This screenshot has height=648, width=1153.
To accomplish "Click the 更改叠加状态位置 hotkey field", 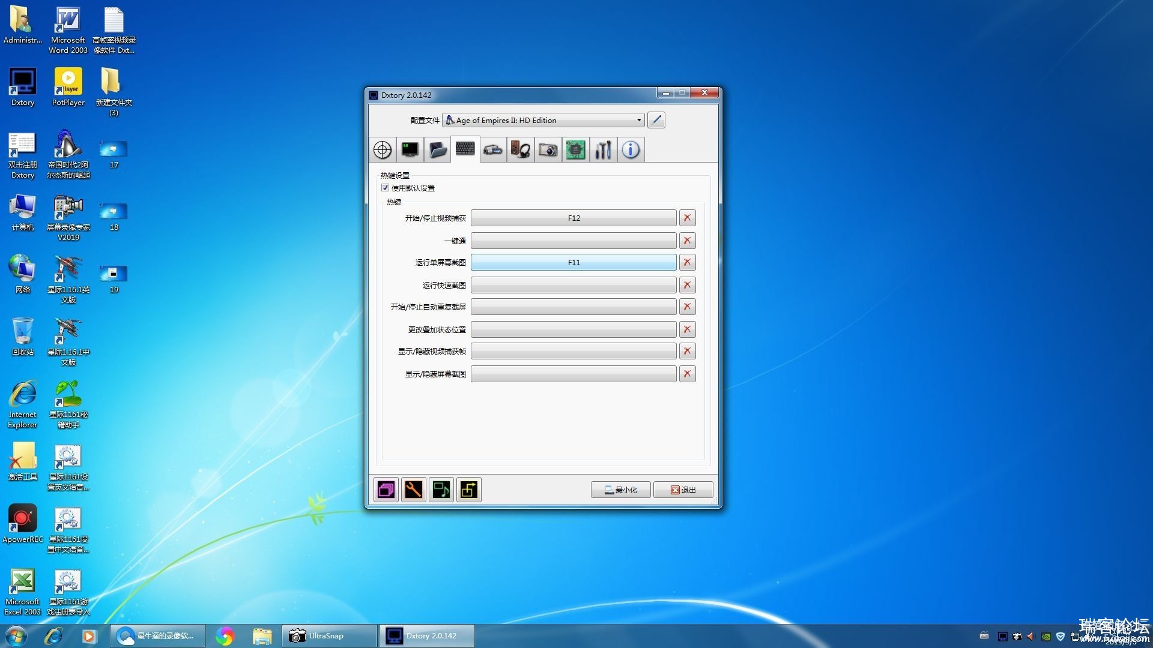I will pos(573,329).
